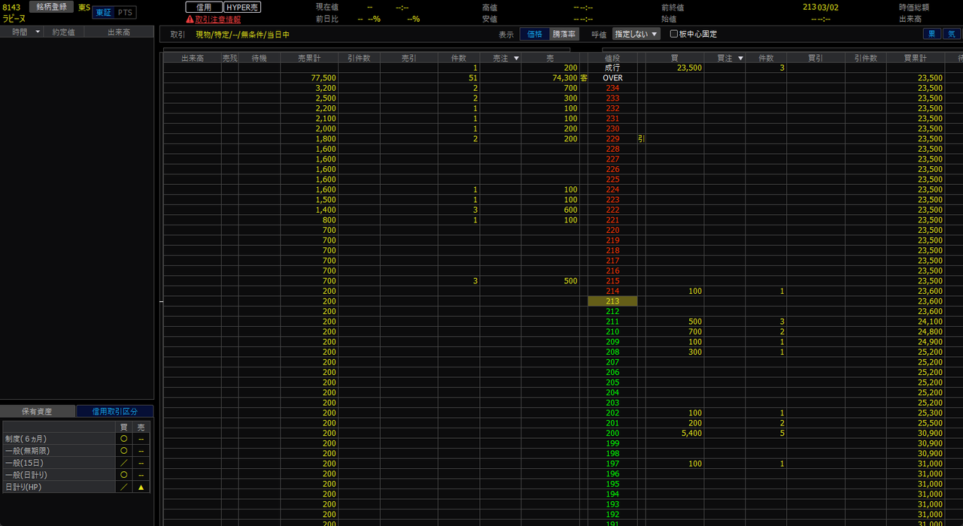Image resolution: width=963 pixels, height=526 pixels.
Task: Click the 信用 margin badge
Action: (204, 8)
